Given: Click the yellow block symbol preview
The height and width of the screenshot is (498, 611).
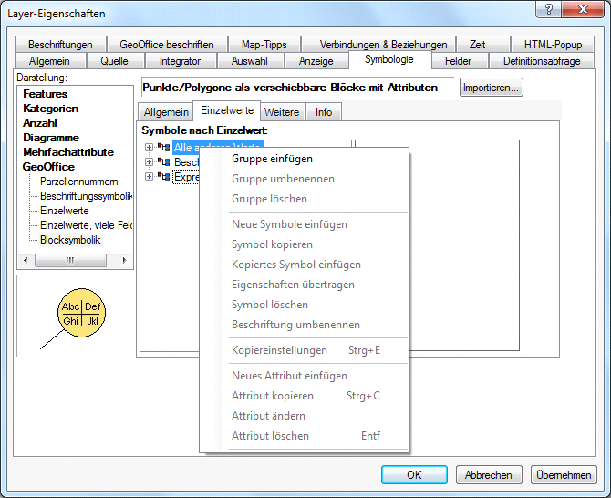Looking at the screenshot, I should [82, 314].
